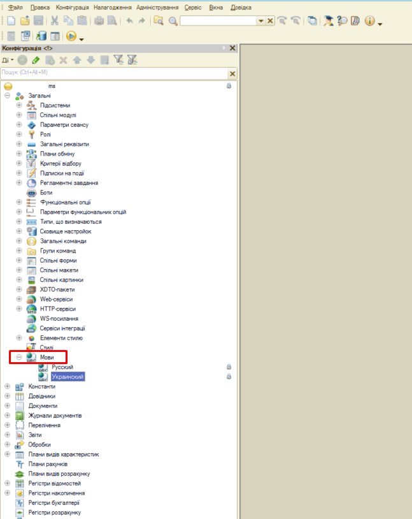Expand the Довідники node
The height and width of the screenshot is (519, 412).
[x=7, y=396]
